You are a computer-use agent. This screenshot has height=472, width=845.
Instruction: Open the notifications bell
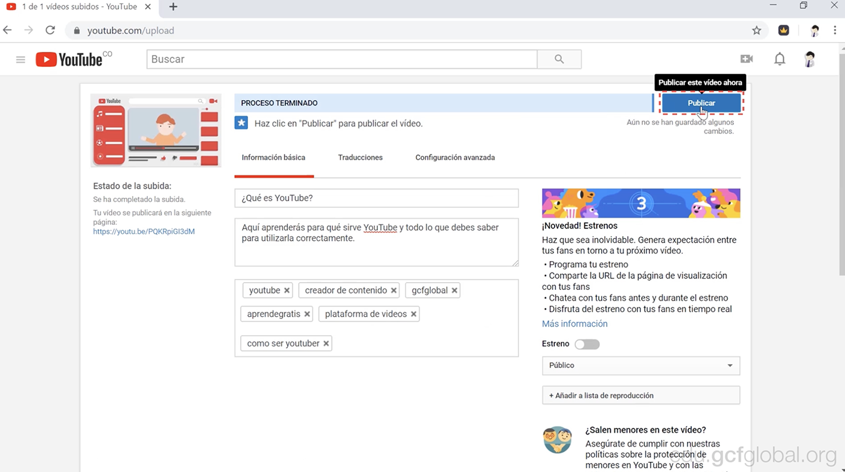click(x=780, y=59)
